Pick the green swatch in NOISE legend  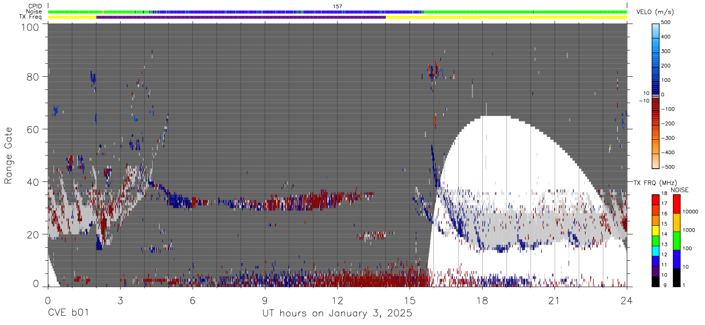[x=675, y=241]
